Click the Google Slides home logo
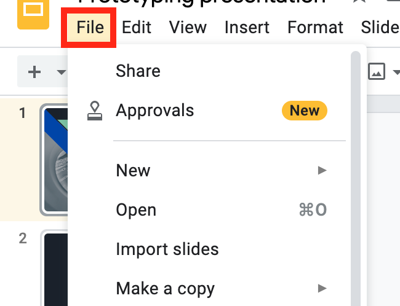Viewport: 400px width, 306px height. tap(33, 12)
